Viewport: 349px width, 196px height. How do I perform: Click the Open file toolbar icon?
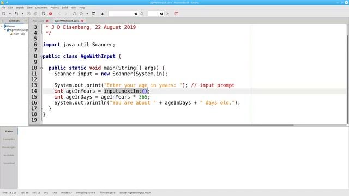click(16, 14)
